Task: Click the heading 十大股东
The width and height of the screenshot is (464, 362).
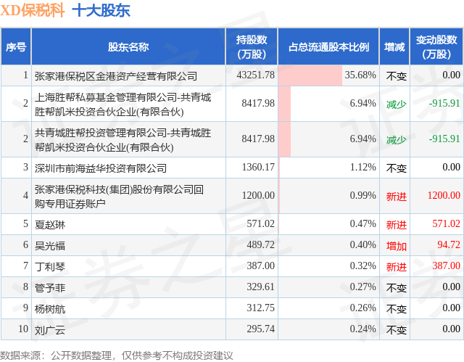Action: click(101, 10)
